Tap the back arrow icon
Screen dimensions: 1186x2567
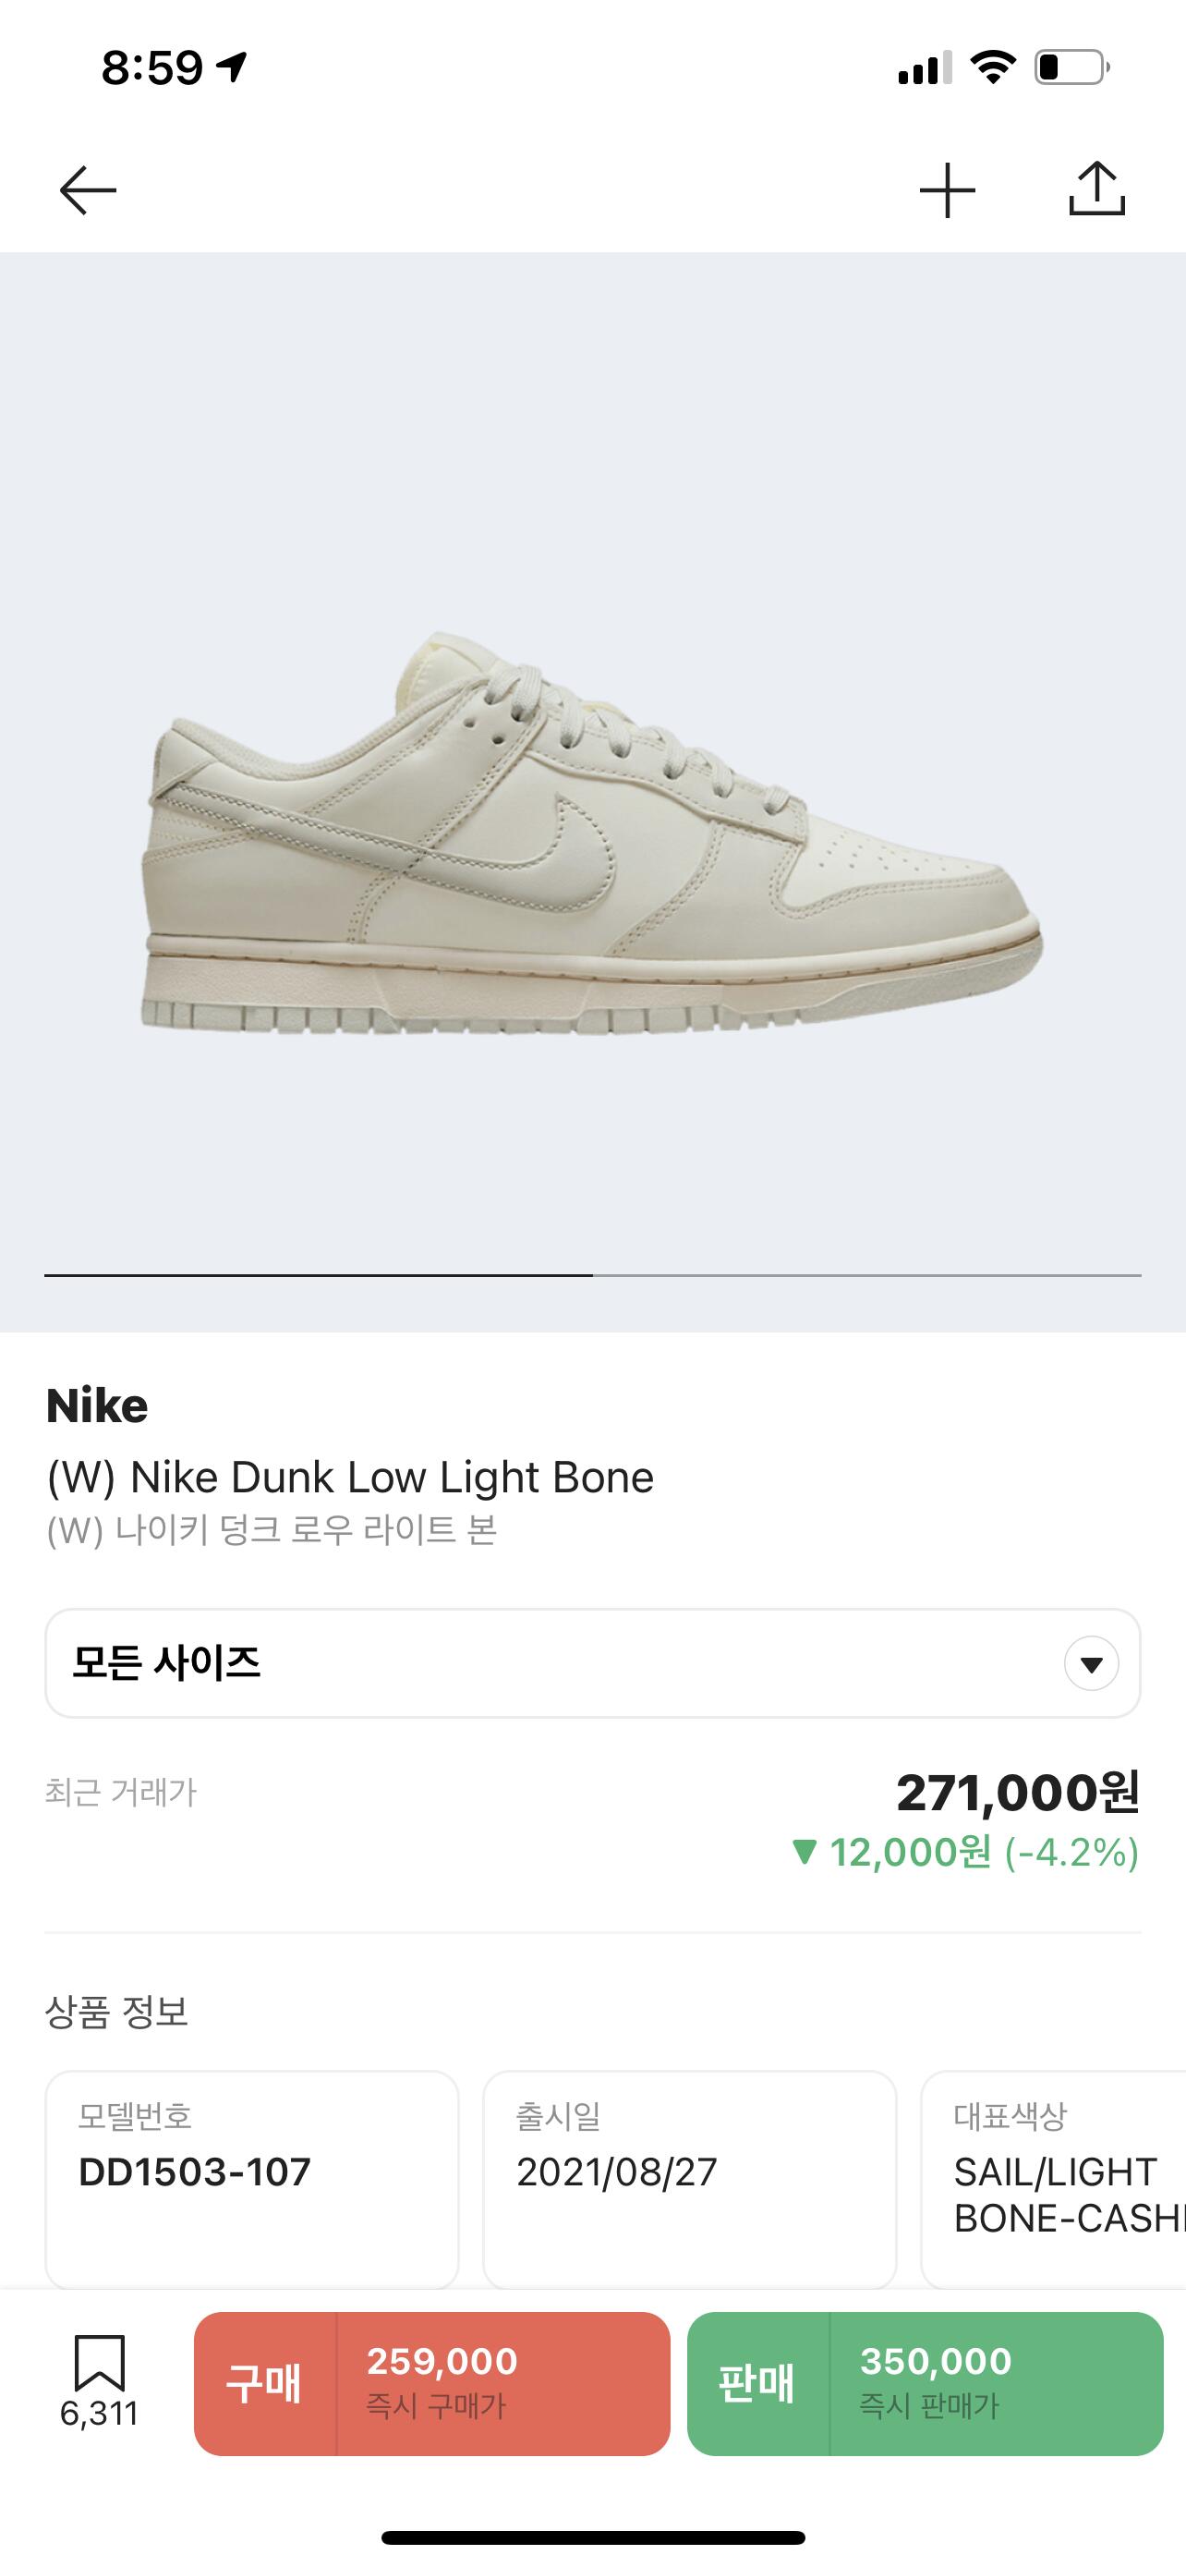pyautogui.click(x=88, y=189)
